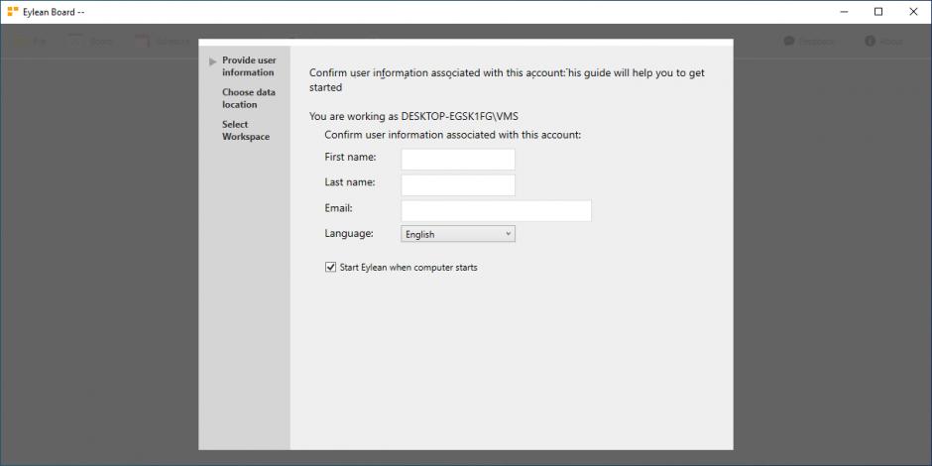Screen dimensions: 932x466
Task: Click the DESKTOP-EGSK1FG\VMS account text
Action: coord(460,117)
